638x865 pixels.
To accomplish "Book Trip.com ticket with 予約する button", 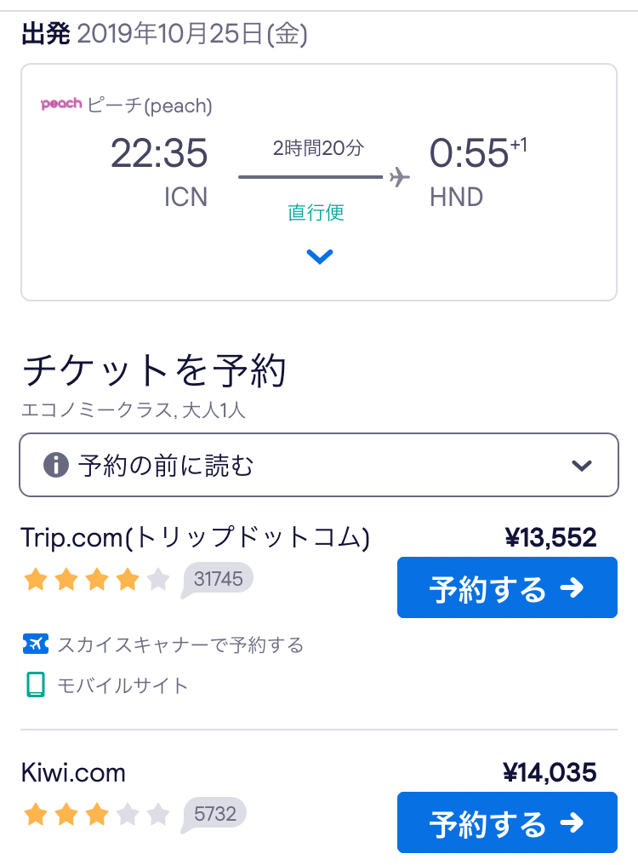I will [507, 587].
